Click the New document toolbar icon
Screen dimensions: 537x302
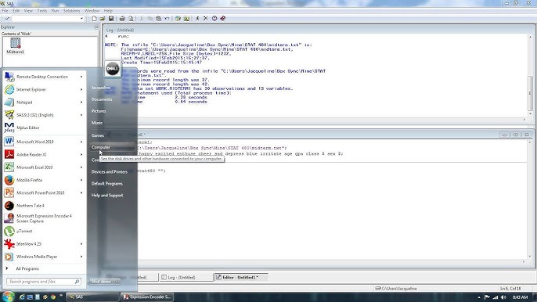(x=94, y=19)
